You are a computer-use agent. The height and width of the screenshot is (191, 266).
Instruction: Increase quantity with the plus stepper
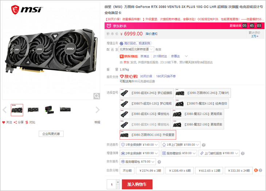[x=118, y=182]
